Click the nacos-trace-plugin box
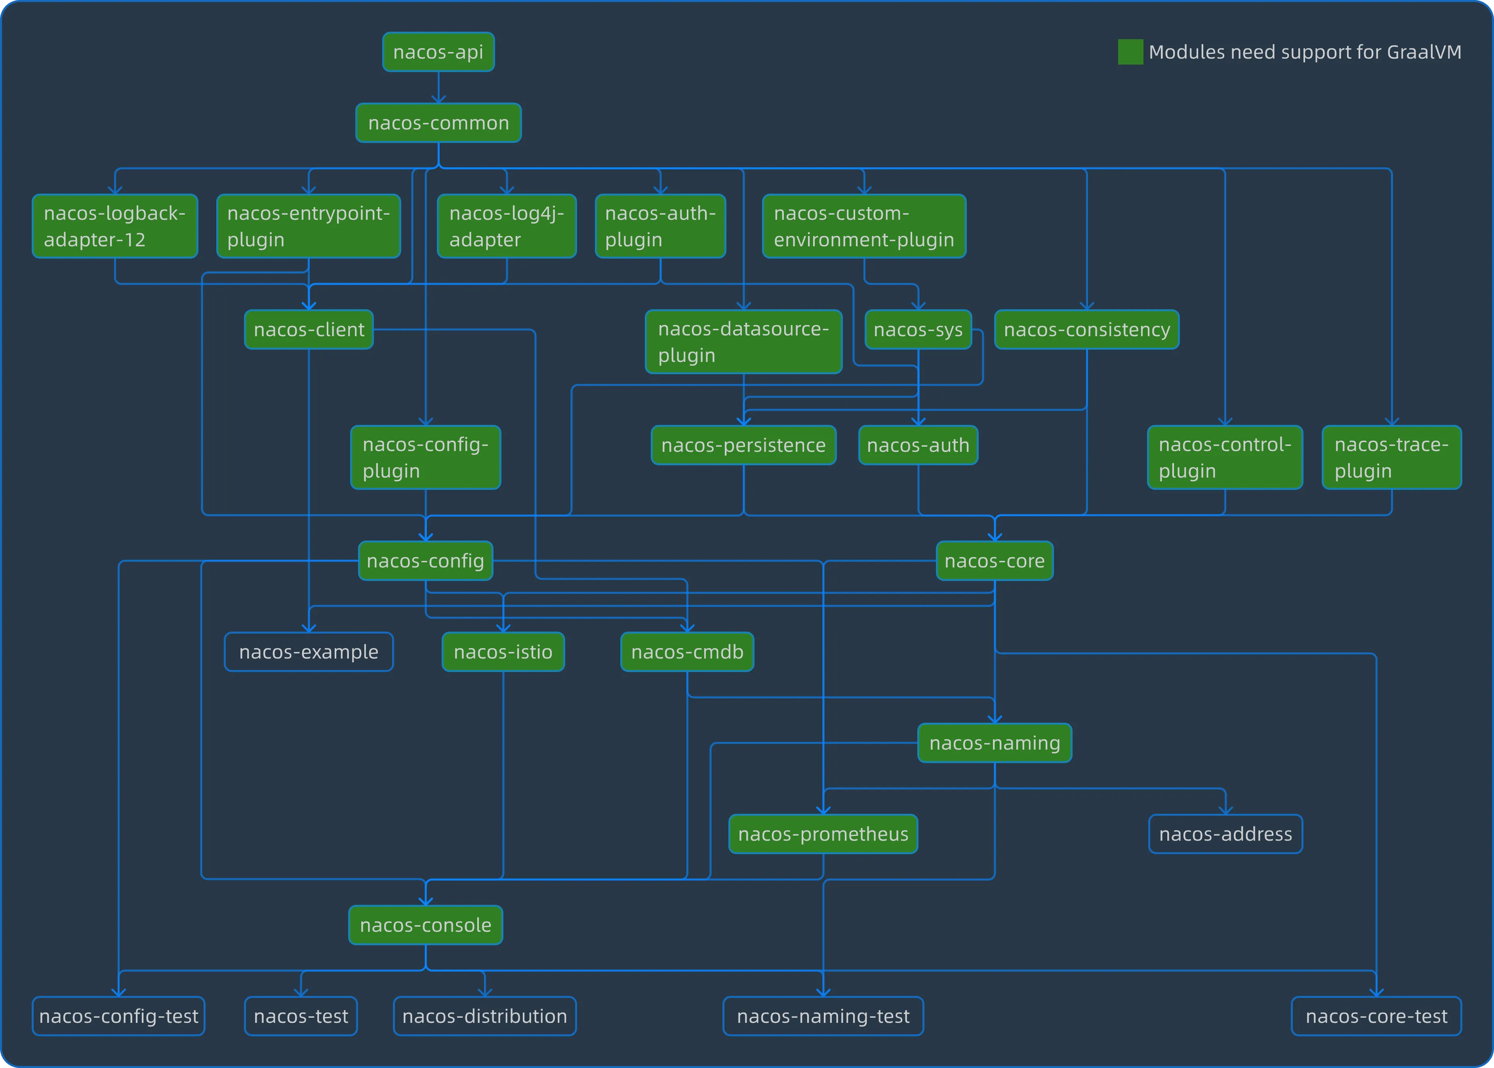Screen dimensions: 1494x1068 1391,458
